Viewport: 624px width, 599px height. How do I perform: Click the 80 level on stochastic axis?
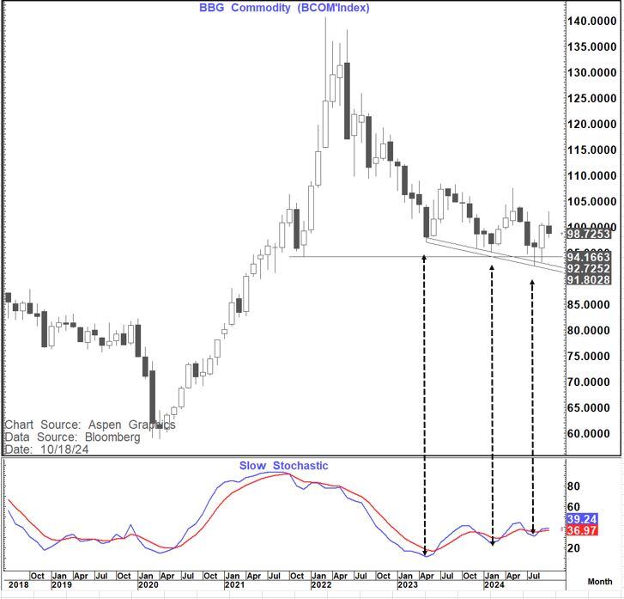[574, 486]
